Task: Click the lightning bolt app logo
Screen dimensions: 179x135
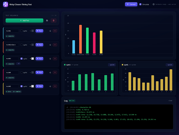Action: [x=5, y=4]
